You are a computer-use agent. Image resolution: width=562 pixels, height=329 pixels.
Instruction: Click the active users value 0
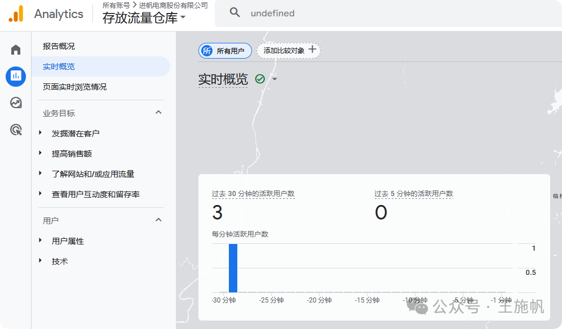point(381,212)
